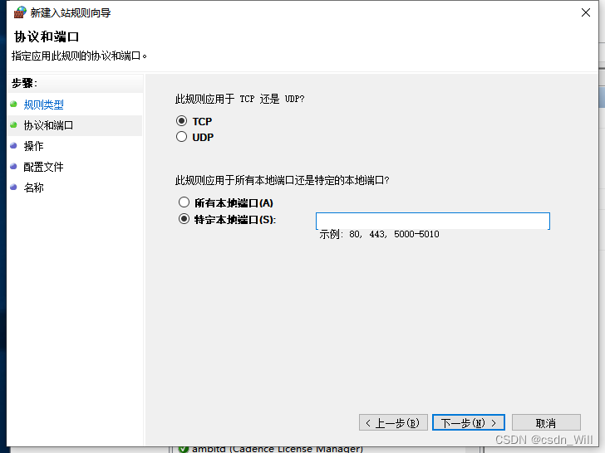Click blue bullet beside 配置文件

(13, 167)
